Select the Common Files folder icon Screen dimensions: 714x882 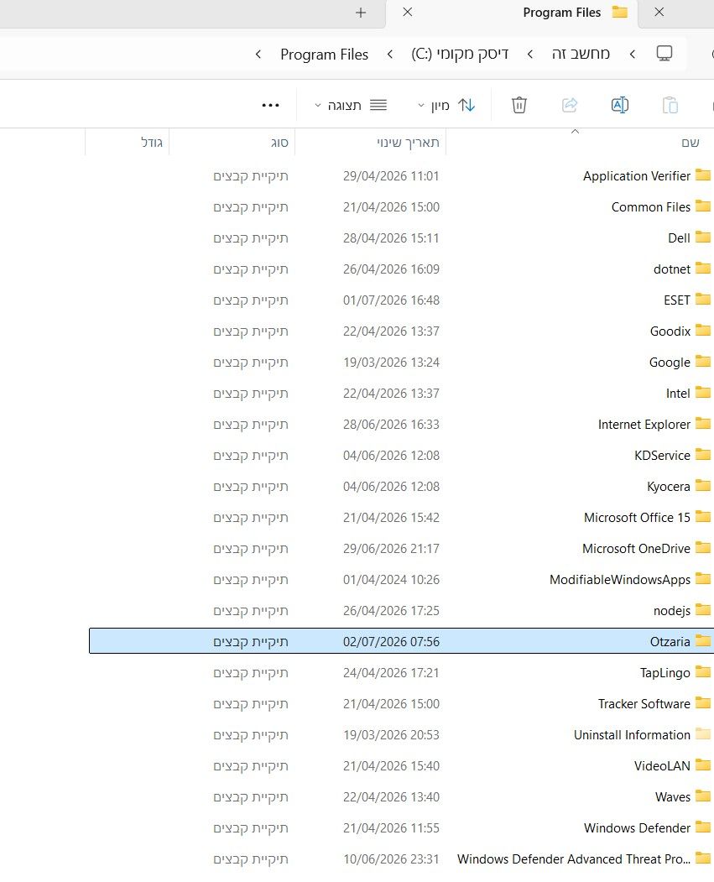point(703,206)
